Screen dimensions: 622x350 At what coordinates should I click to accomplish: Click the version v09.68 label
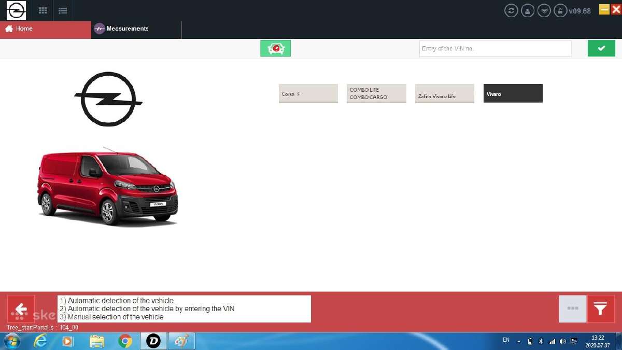579,11
